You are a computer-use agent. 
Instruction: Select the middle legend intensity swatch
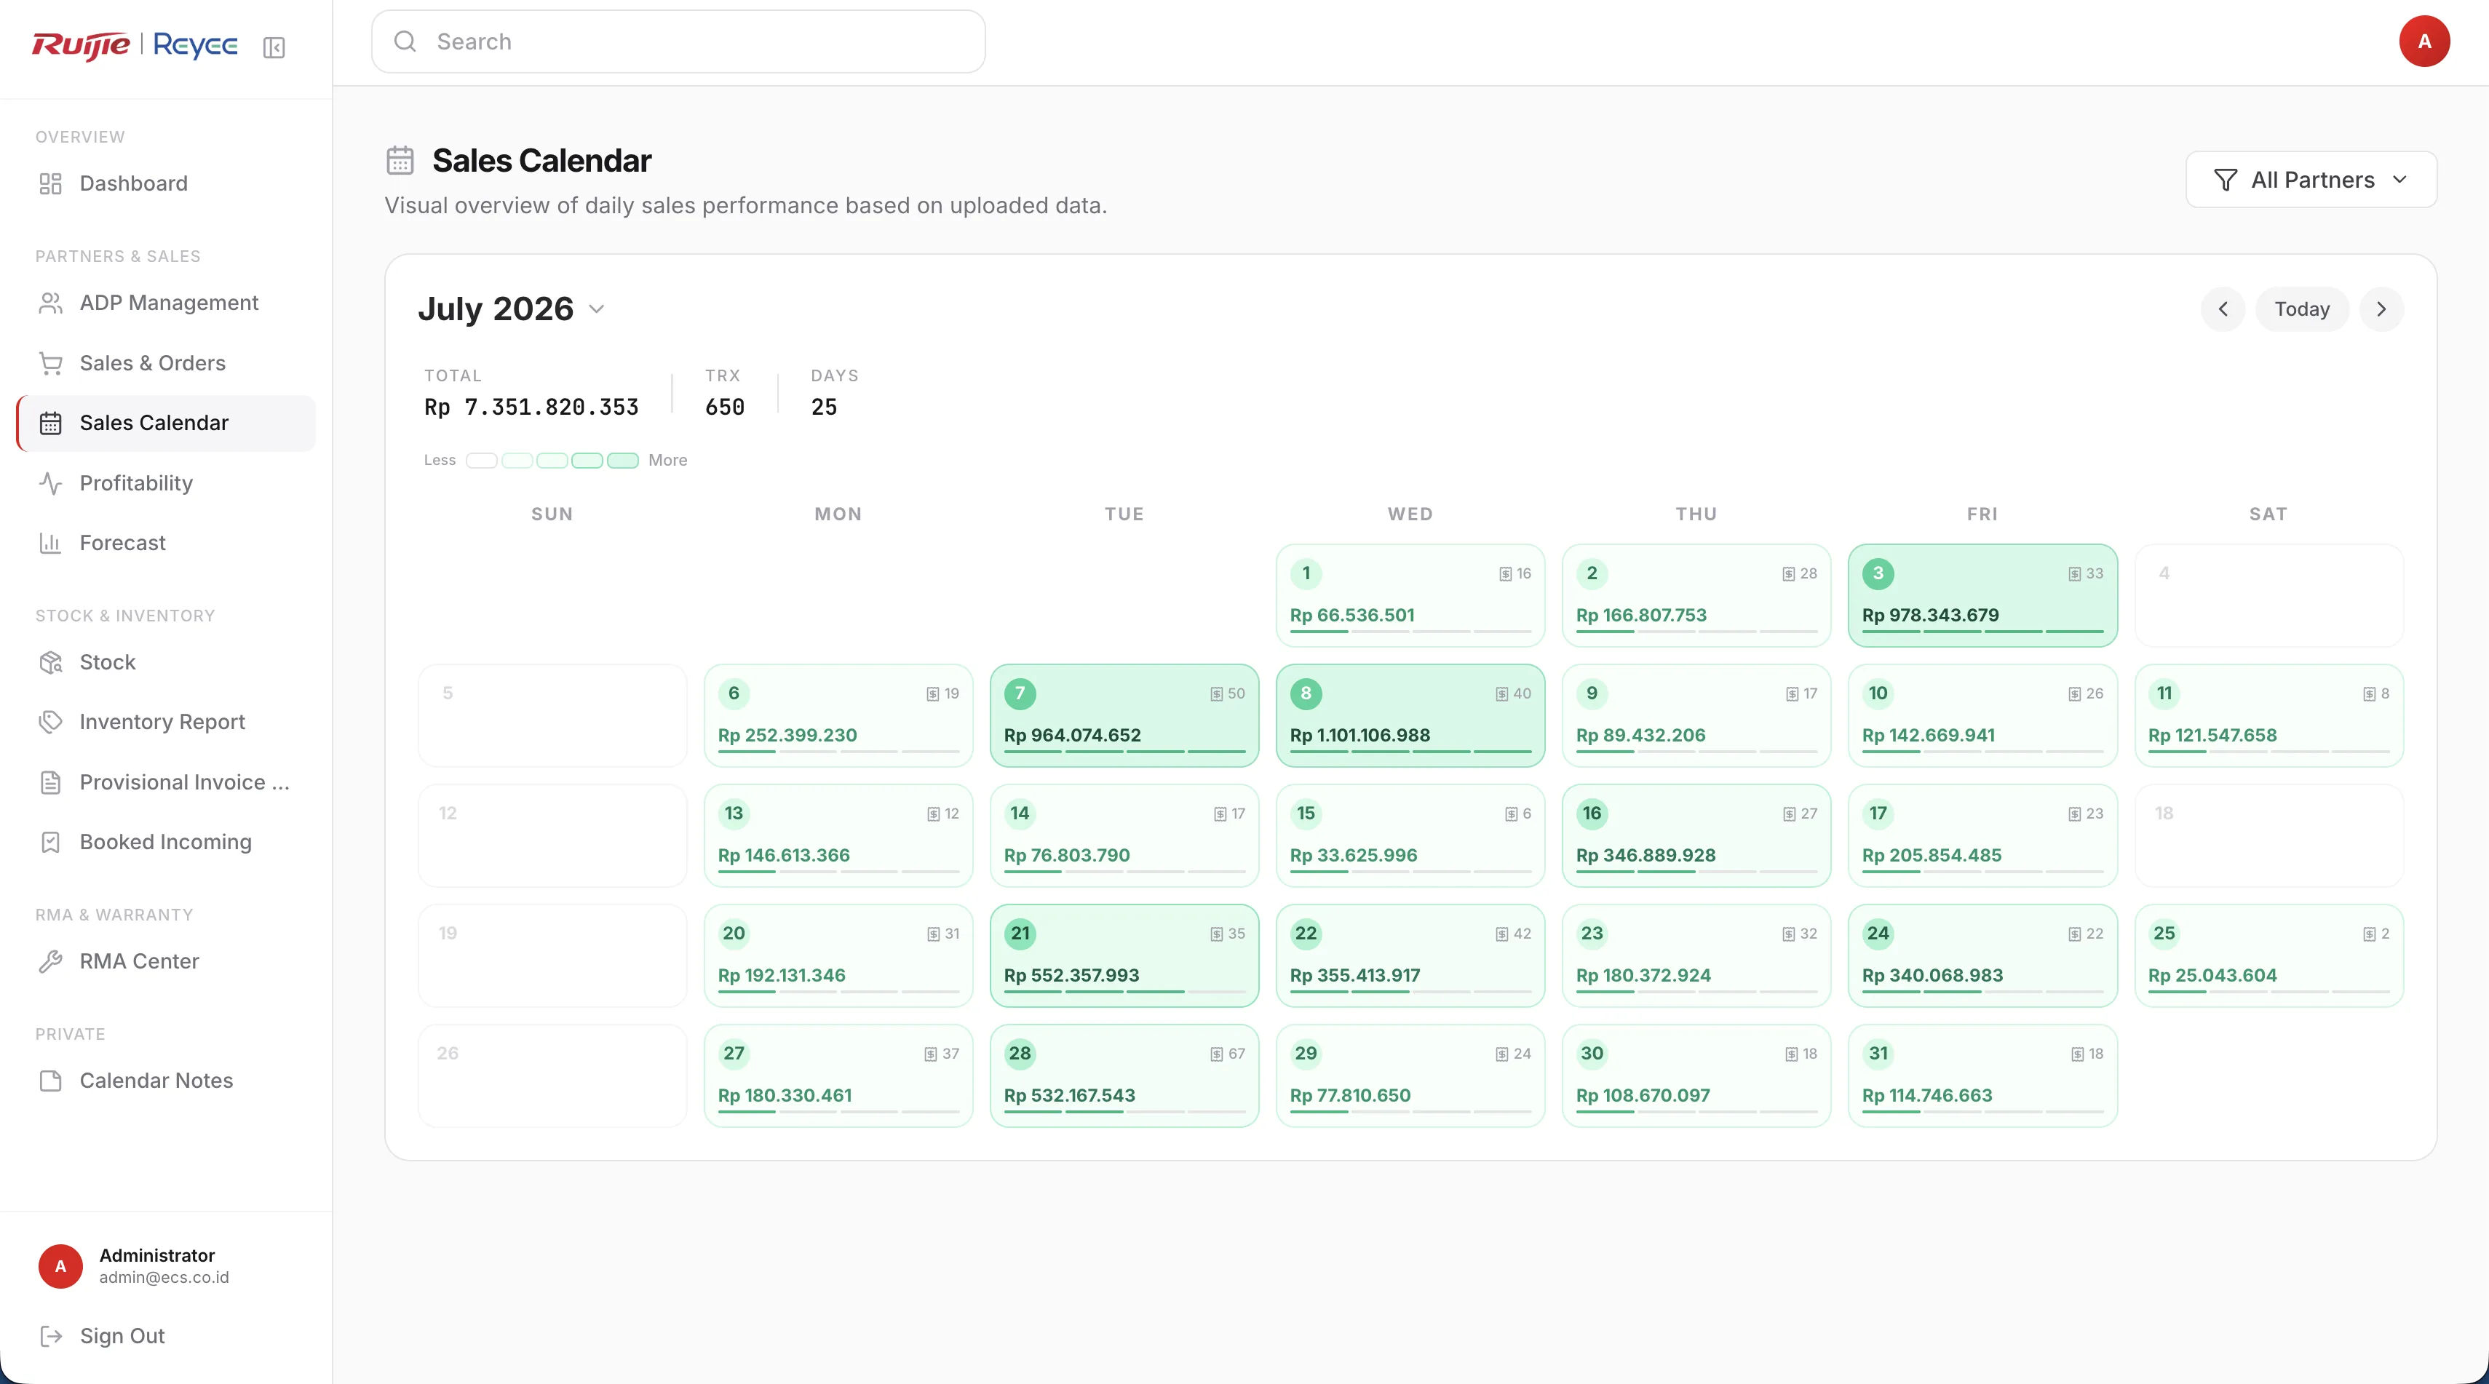point(552,461)
